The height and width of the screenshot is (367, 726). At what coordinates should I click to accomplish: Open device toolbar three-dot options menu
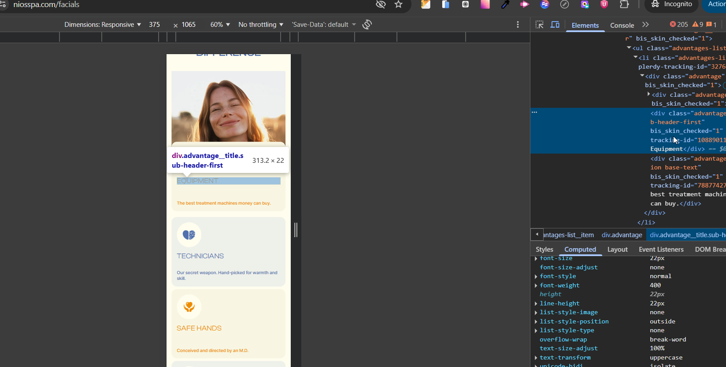pyautogui.click(x=518, y=25)
